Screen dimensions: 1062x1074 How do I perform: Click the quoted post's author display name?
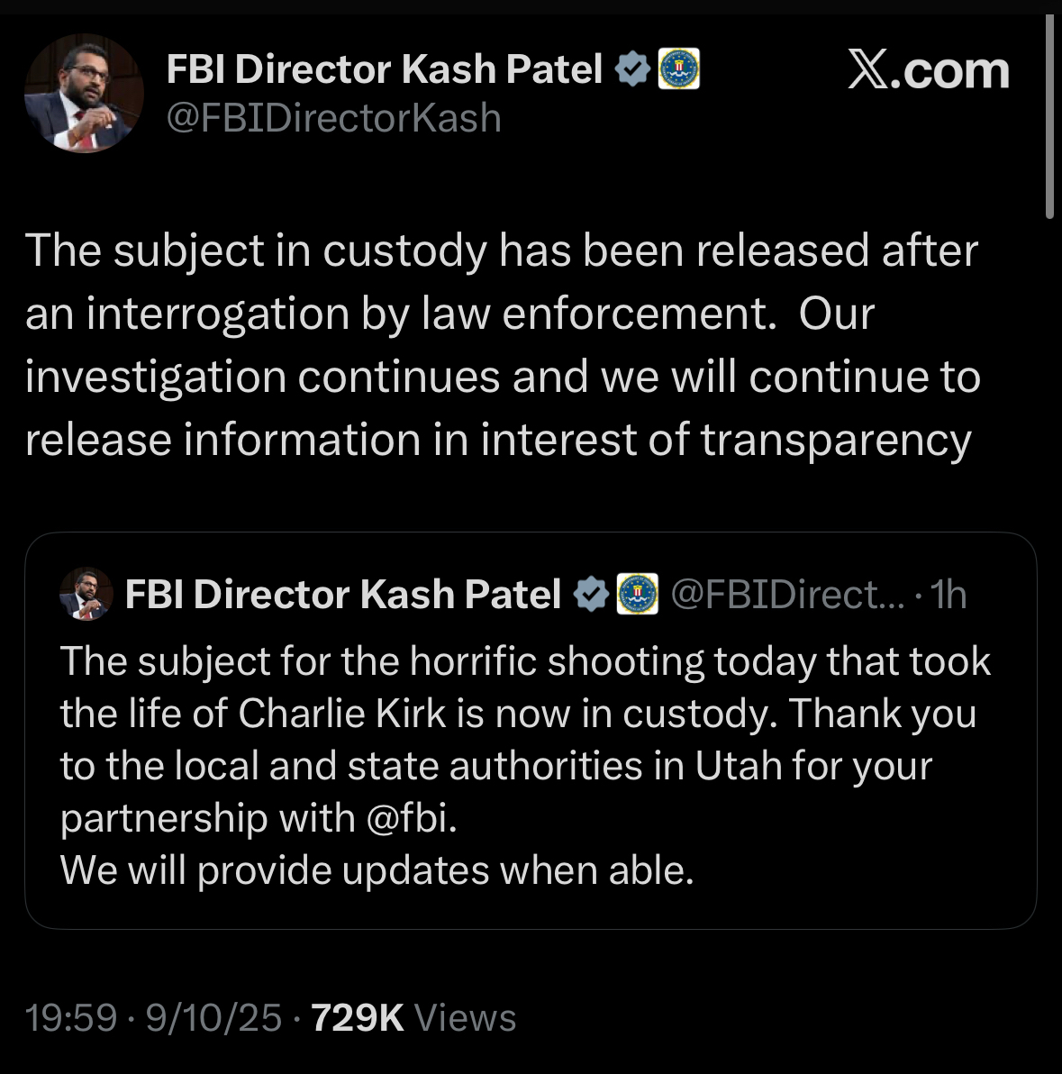click(x=343, y=595)
